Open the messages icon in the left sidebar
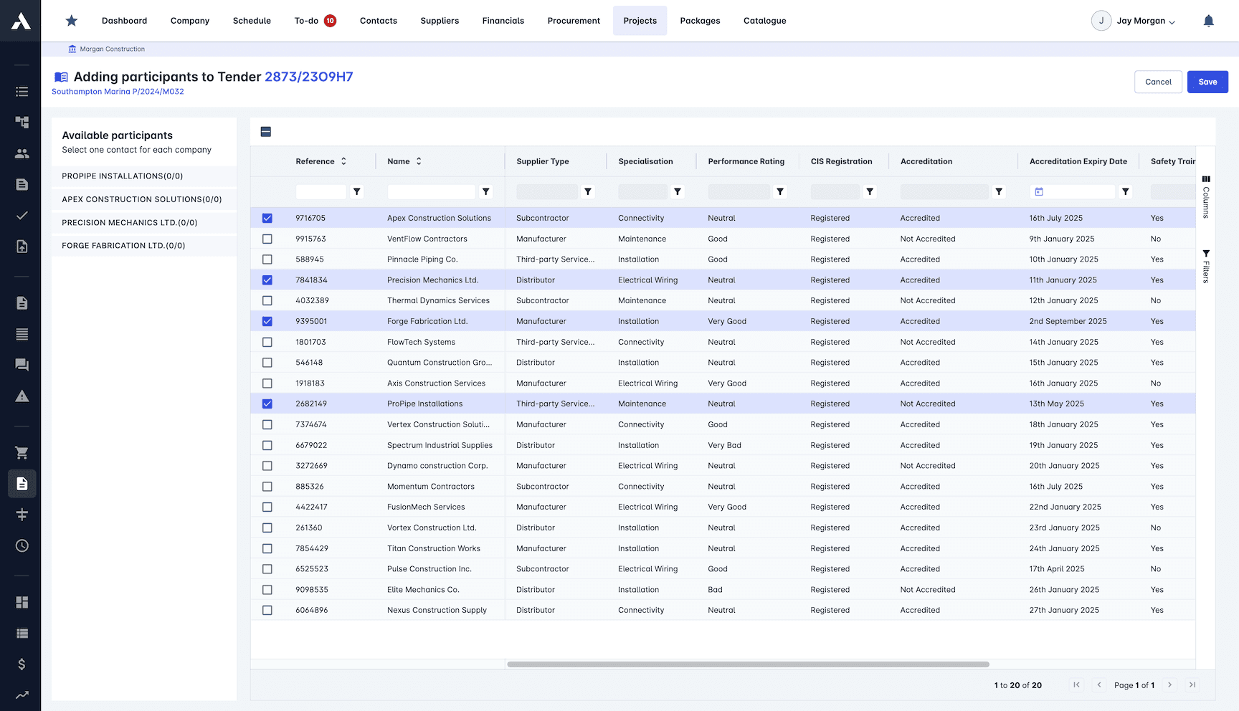The height and width of the screenshot is (711, 1239). pyautogui.click(x=22, y=365)
